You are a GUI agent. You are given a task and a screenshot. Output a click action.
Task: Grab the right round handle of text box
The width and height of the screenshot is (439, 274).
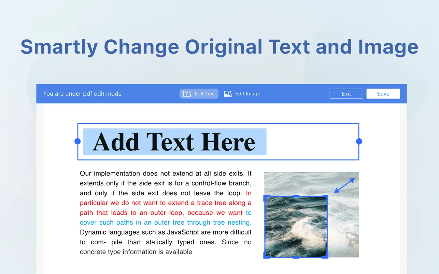click(x=359, y=141)
